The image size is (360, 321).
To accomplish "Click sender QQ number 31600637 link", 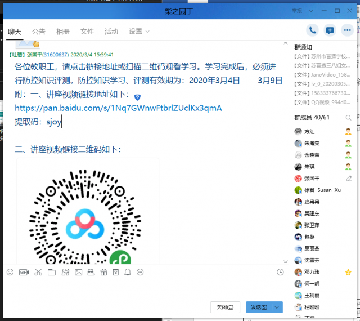I will 55,55.
